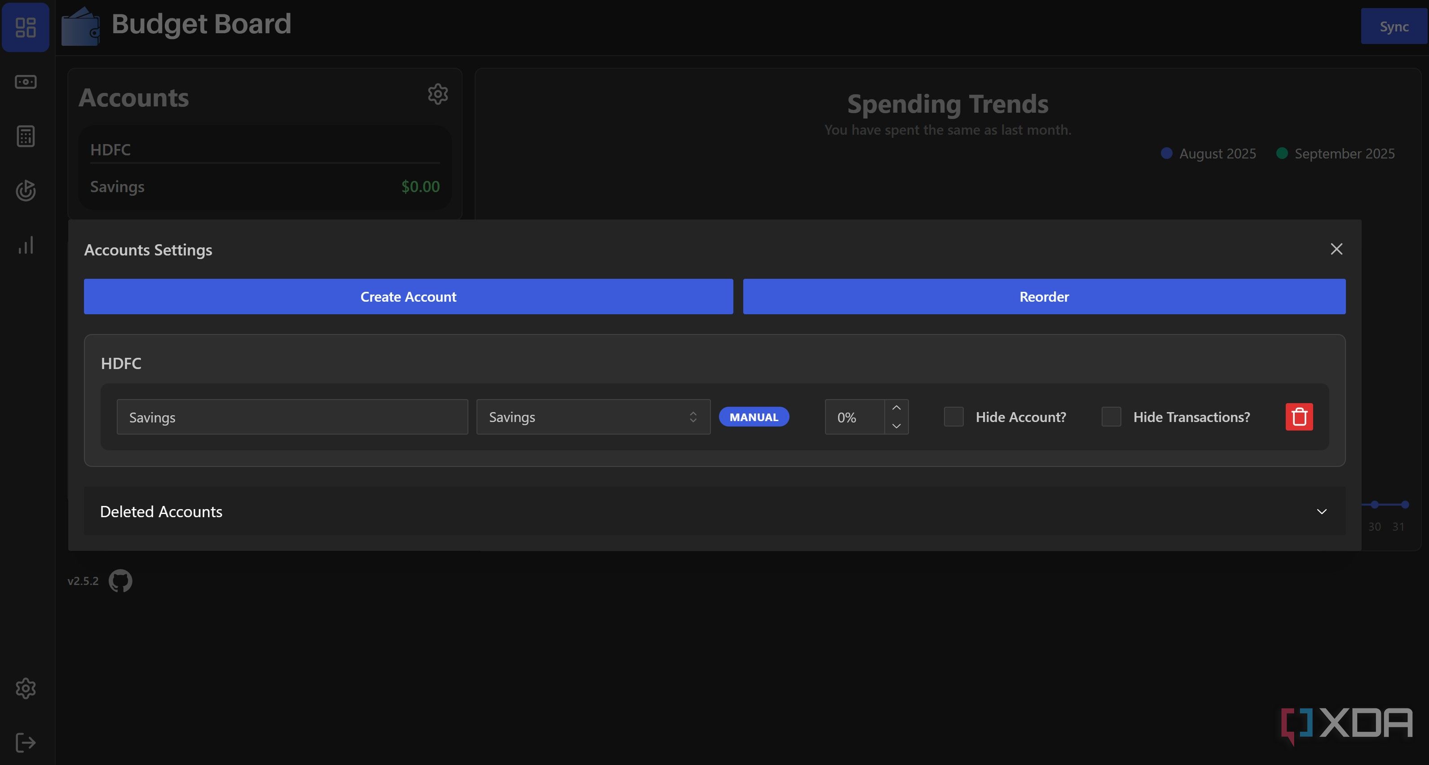Open the Budgets calculator icon in sidebar

[26, 136]
